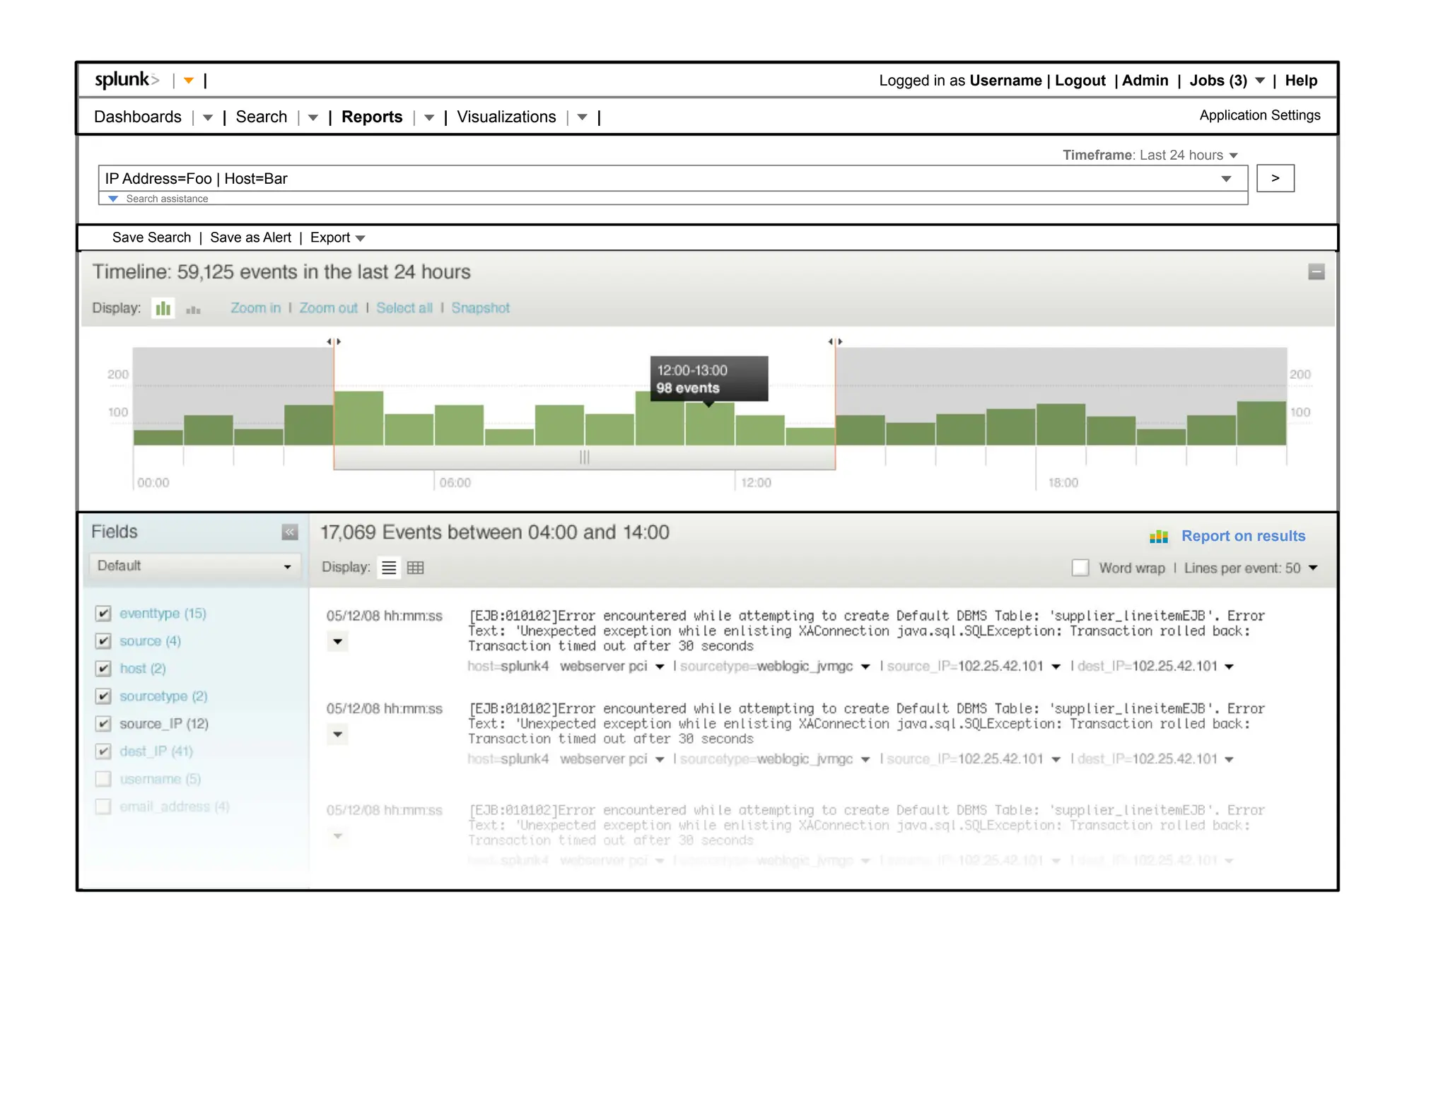Click into the search query input field
Image resolution: width=1448 pixels, height=1107 pixels.
click(636, 178)
